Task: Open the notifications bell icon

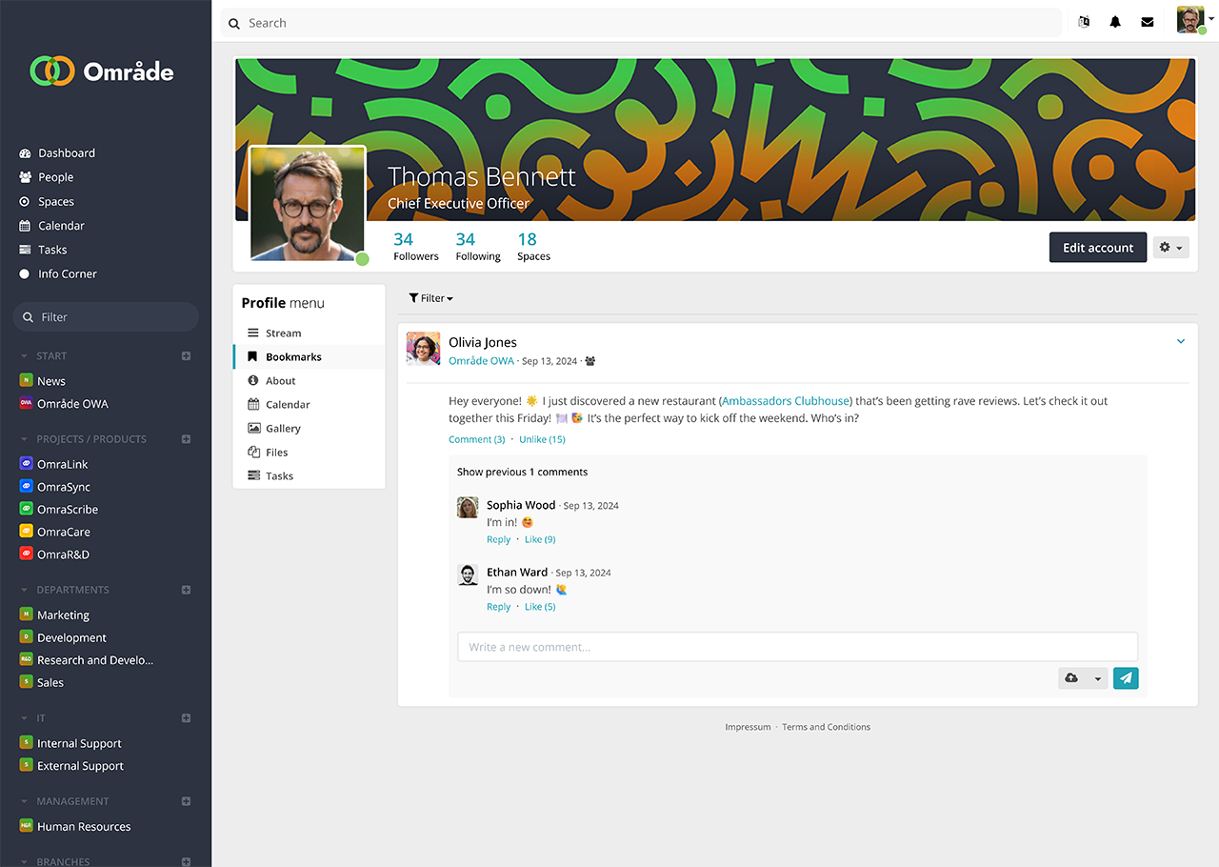Action: (x=1115, y=22)
